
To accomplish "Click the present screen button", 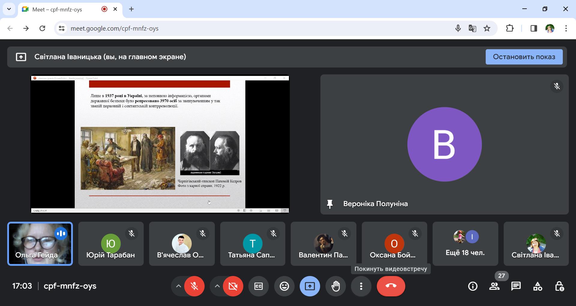I will 310,286.
